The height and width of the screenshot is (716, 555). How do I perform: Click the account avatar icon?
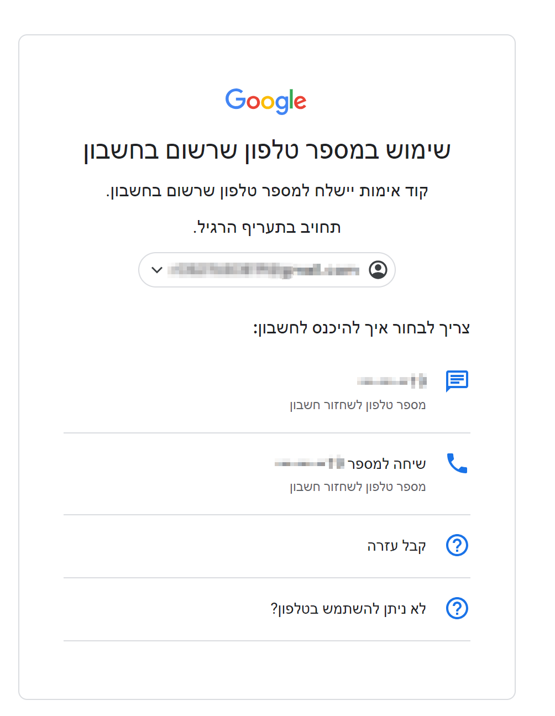378,270
